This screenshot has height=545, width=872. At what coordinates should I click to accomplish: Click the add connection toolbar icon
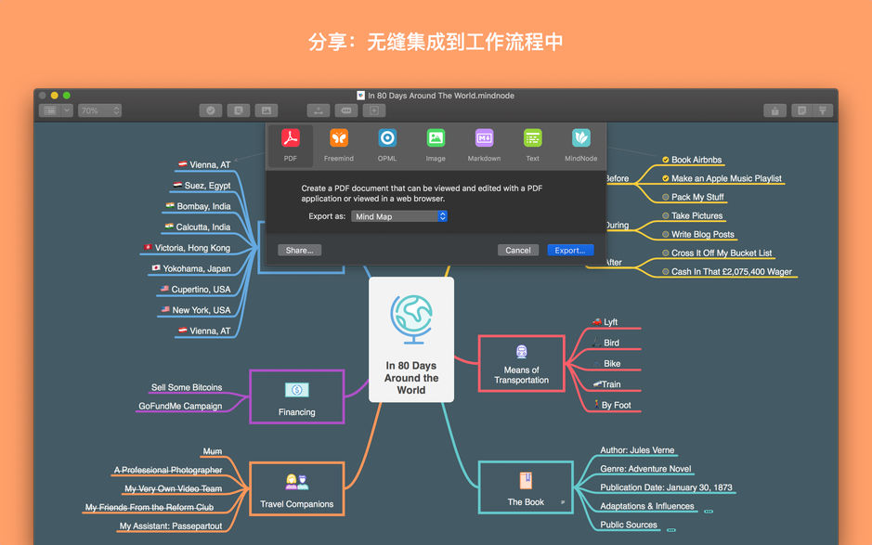point(319,110)
